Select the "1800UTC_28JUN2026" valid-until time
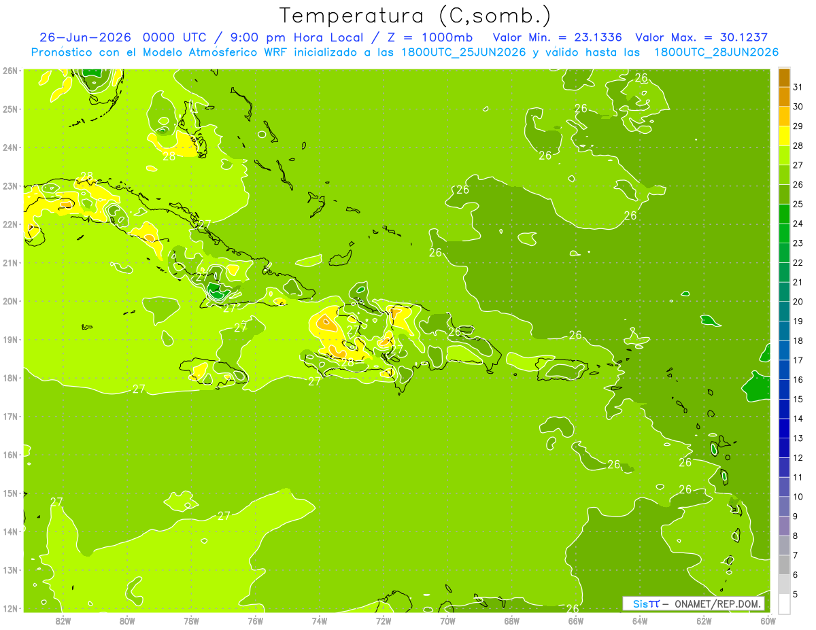The width and height of the screenshot is (816, 630). coord(716,52)
